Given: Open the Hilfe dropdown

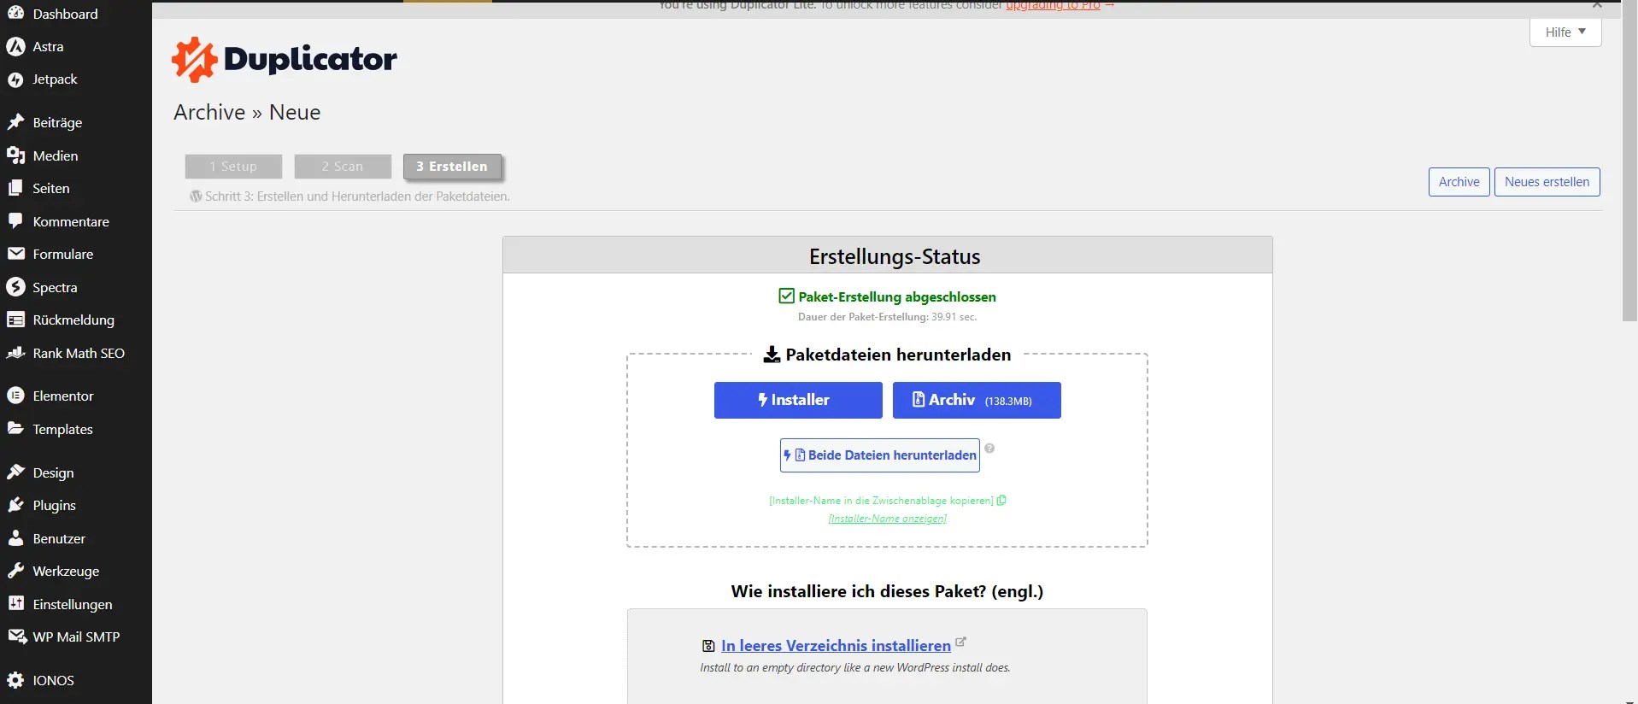Looking at the screenshot, I should (x=1565, y=32).
